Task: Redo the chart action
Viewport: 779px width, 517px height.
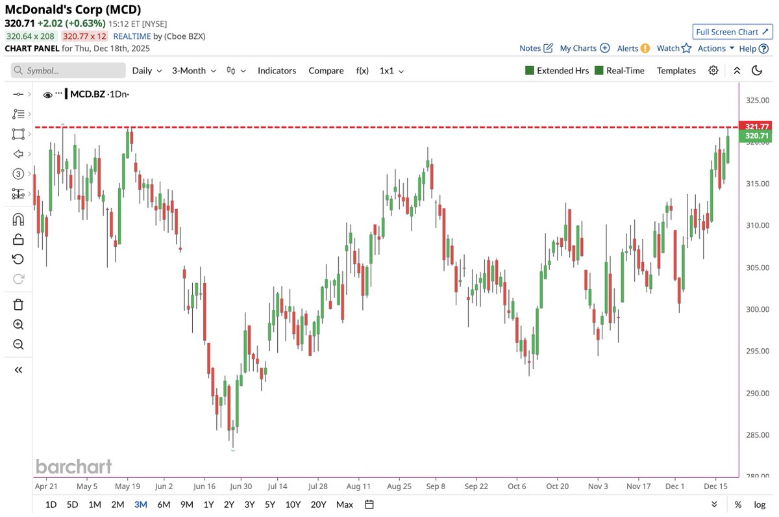Action: click(x=18, y=279)
